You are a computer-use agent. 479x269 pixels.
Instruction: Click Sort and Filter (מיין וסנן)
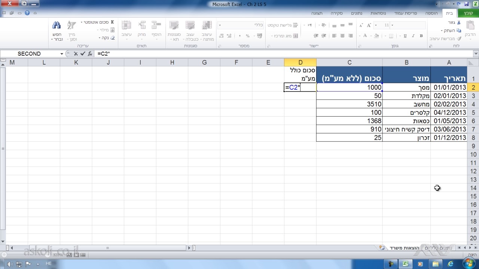[72, 31]
